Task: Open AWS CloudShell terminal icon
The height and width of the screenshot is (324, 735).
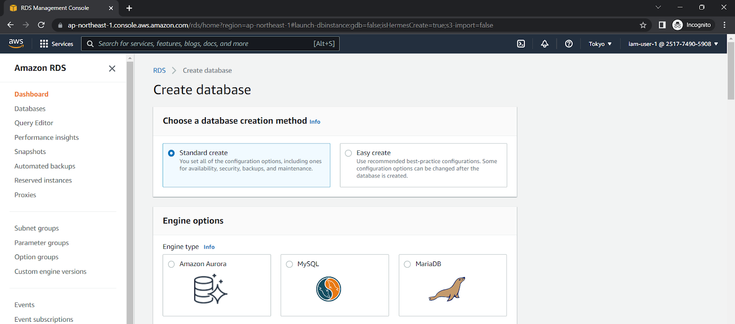Action: 521,44
